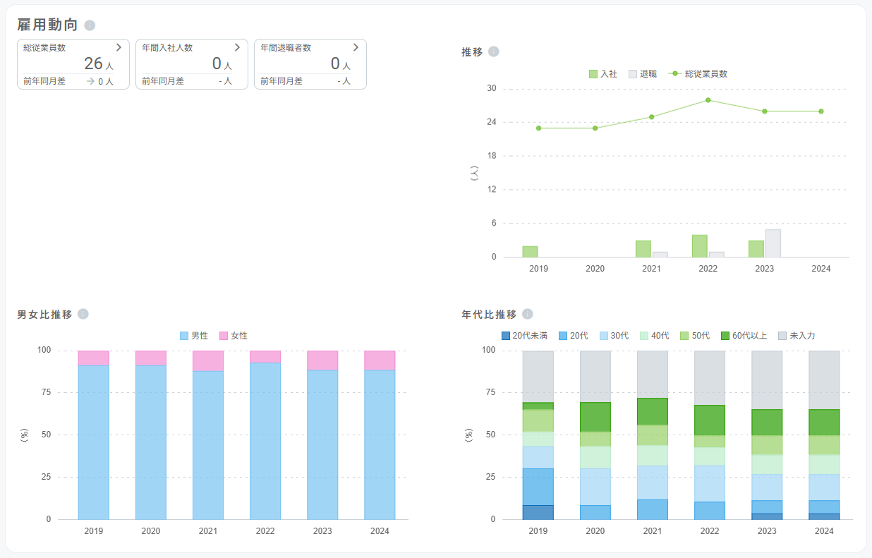The width and height of the screenshot is (872, 558).
Task: Toggle 20代未満 legend item in age chart
Action: tap(524, 336)
